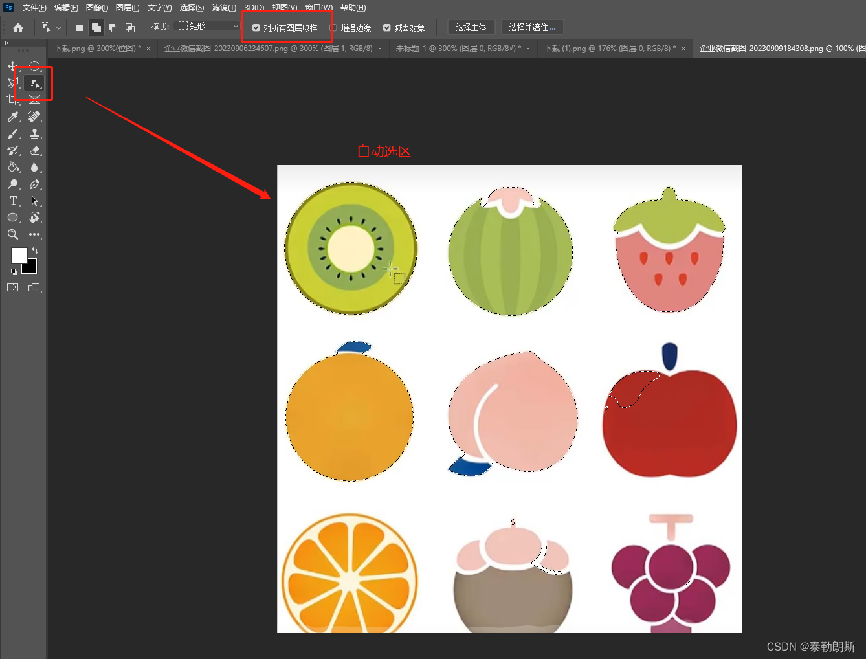Switch to 下载.png document tab

click(x=97, y=49)
